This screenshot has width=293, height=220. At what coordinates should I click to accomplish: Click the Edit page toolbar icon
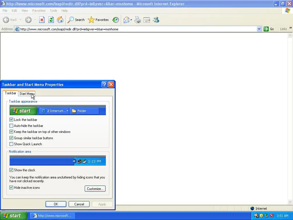[147, 20]
